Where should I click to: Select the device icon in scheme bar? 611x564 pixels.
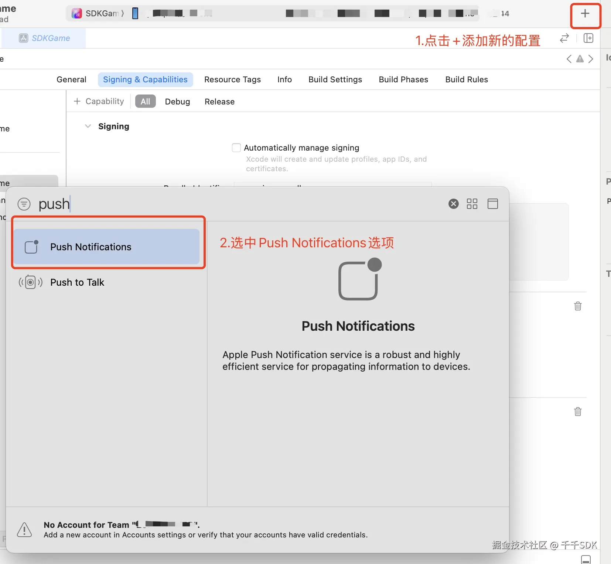pyautogui.click(x=135, y=13)
